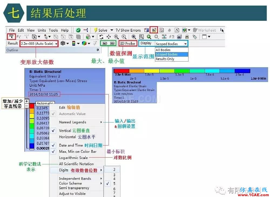
Task: Expand the Named Legends submenu arrow
Action: [x=101, y=122]
